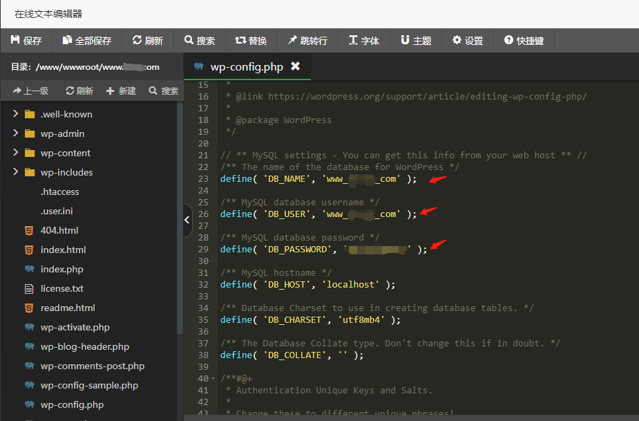The height and width of the screenshot is (421, 639).
Task: Open license.txt in the file tree
Action: 62,288
